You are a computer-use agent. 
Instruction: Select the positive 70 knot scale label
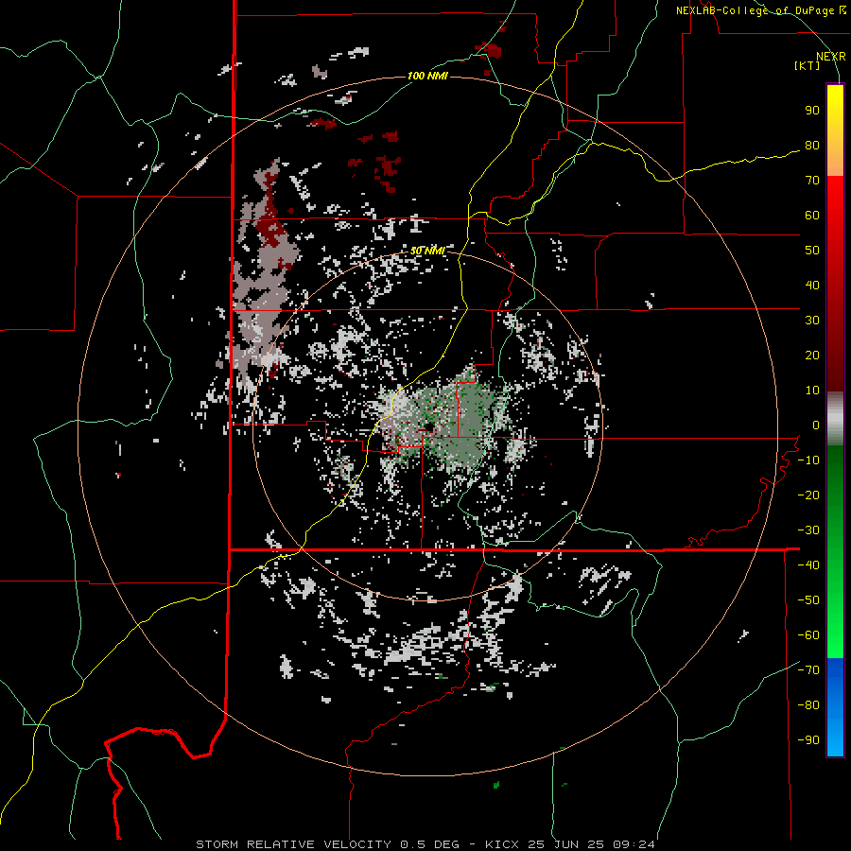click(x=812, y=181)
